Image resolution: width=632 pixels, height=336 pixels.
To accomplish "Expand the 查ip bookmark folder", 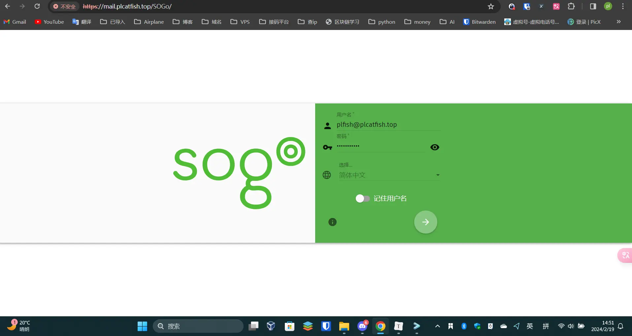I will [307, 22].
